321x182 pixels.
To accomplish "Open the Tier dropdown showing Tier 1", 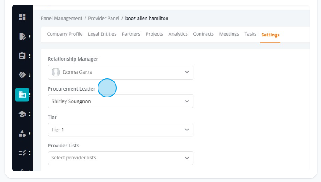I will point(121,130).
